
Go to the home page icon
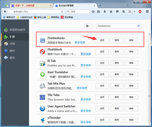click(111, 11)
